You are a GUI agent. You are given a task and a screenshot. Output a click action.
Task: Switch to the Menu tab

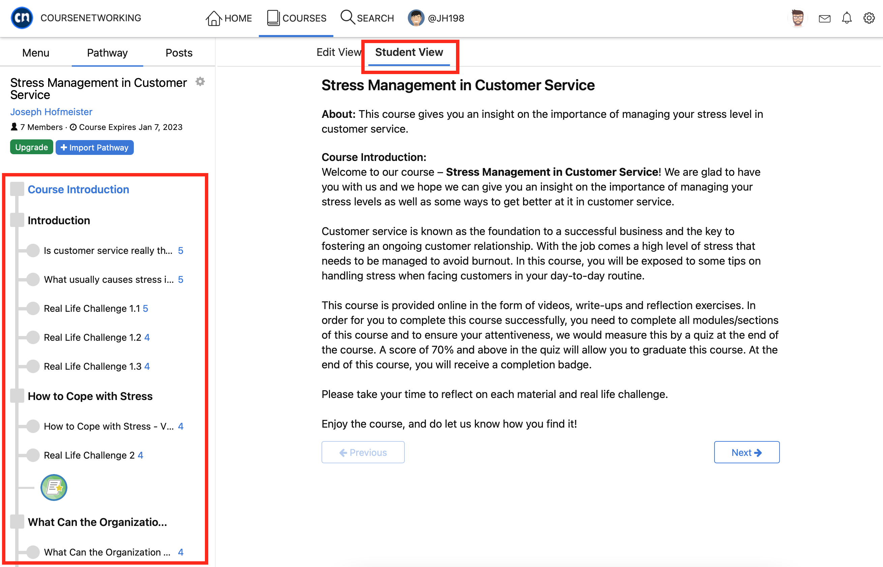pyautogui.click(x=36, y=53)
